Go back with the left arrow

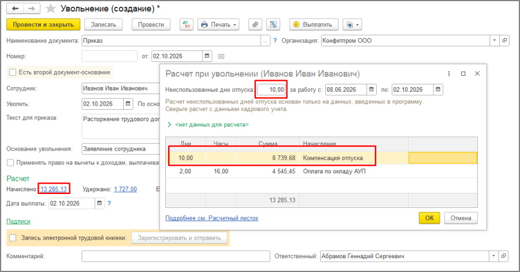point(15,9)
